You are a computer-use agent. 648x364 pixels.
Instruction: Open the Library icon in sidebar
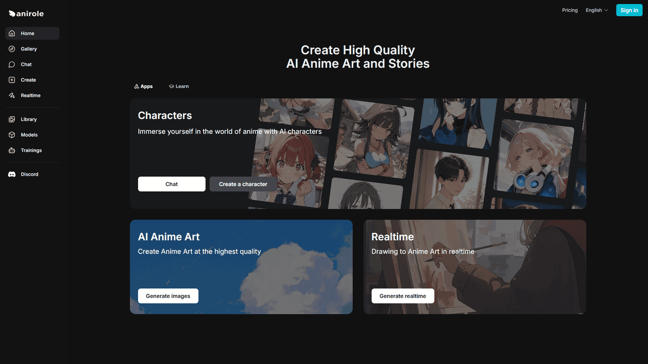tap(12, 120)
